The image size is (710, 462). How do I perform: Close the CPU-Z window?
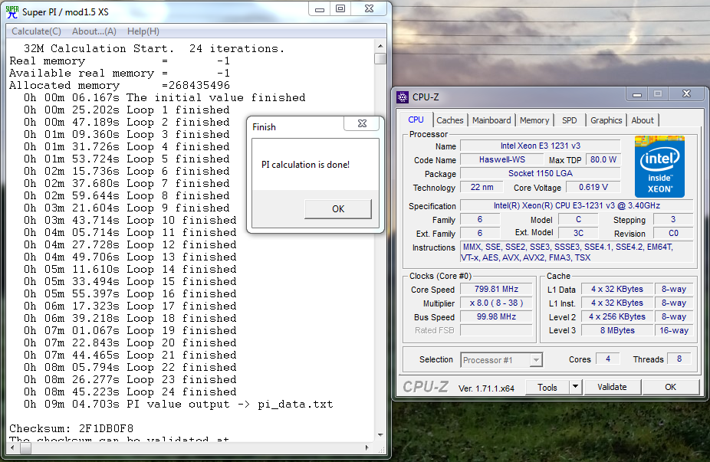tap(686, 94)
